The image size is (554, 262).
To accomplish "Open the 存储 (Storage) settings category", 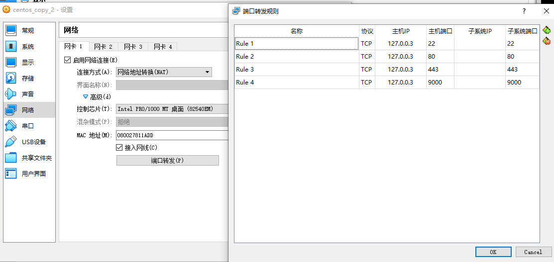I will click(28, 79).
